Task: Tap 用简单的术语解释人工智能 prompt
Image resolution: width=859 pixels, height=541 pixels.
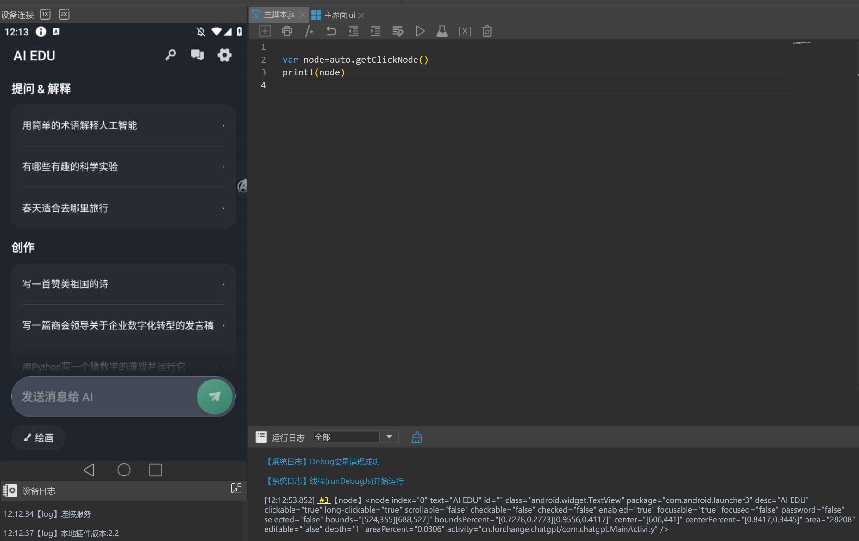Action: coord(123,126)
